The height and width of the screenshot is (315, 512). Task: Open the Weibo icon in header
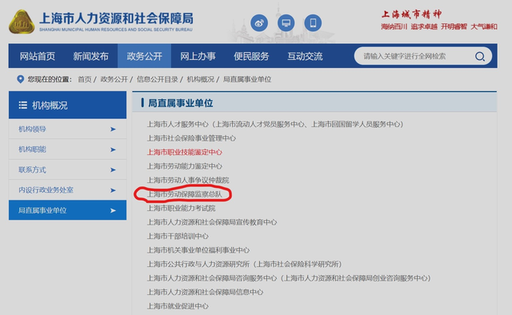click(259, 23)
